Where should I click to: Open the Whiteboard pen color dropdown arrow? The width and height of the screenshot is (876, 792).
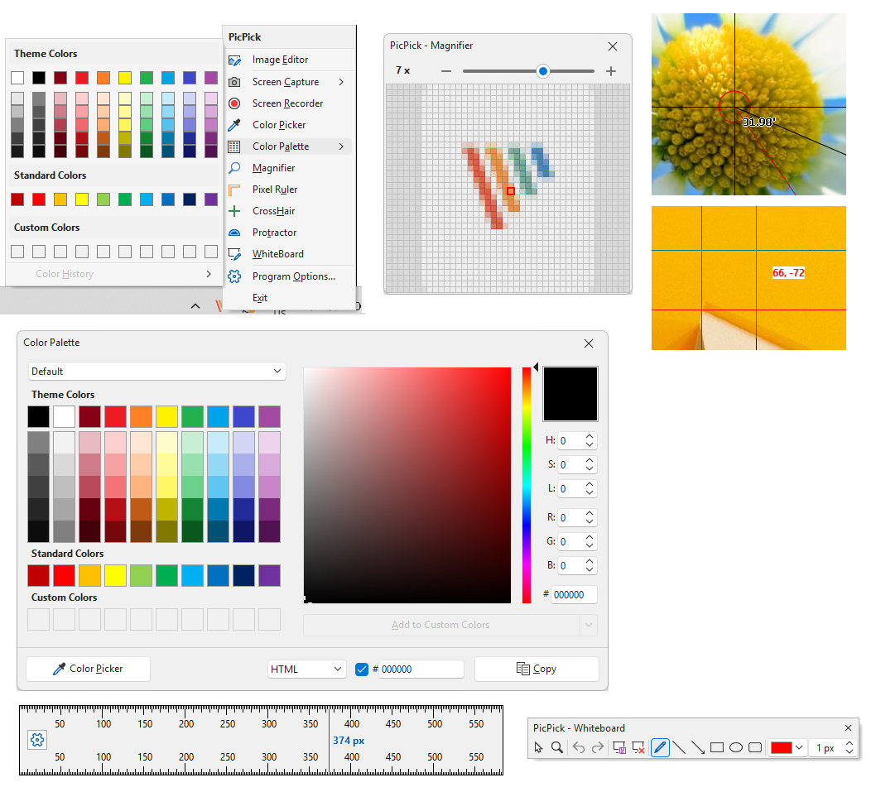[x=799, y=747]
